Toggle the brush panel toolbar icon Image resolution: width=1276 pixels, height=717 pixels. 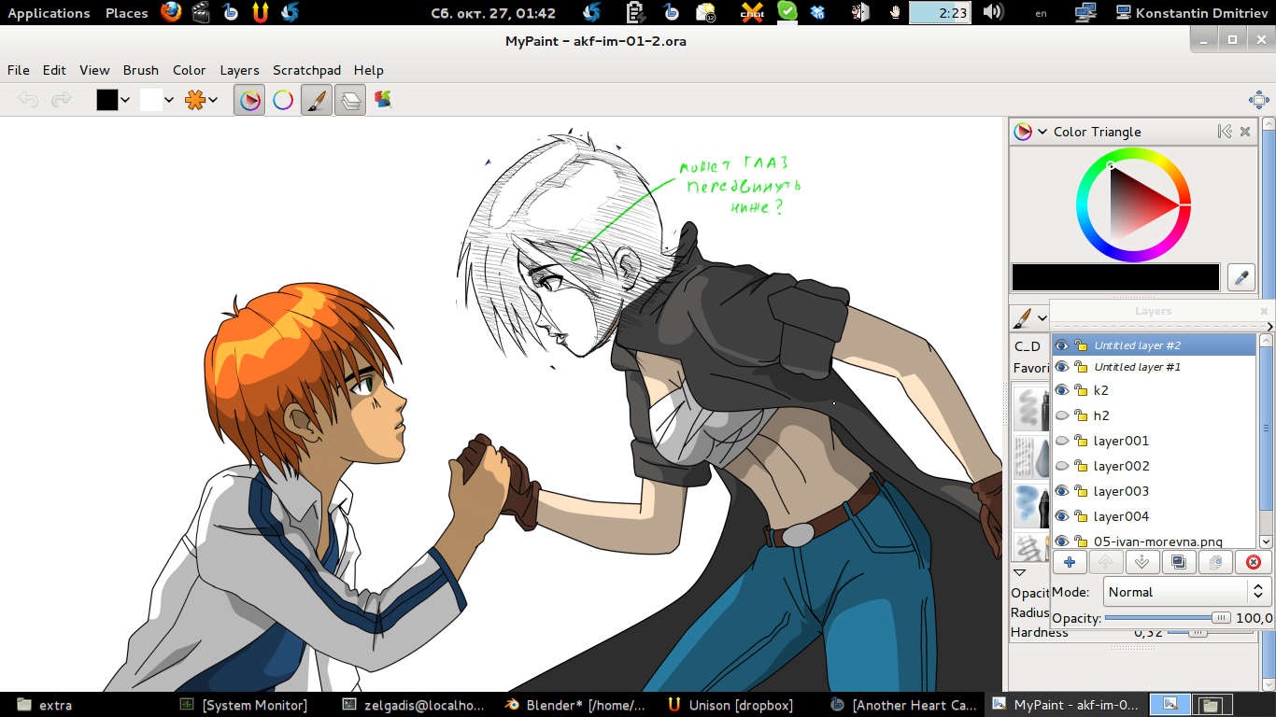point(317,100)
